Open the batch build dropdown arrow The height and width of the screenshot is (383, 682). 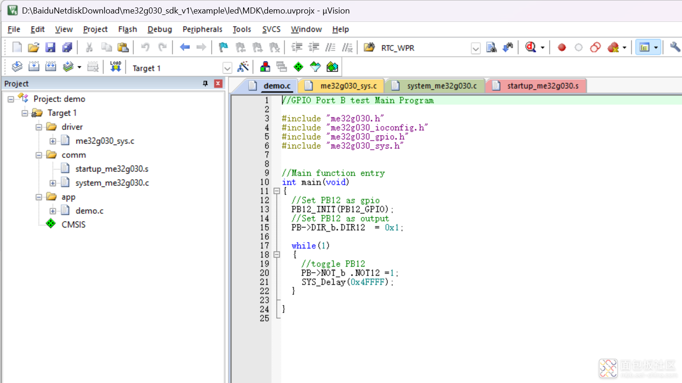click(x=79, y=67)
